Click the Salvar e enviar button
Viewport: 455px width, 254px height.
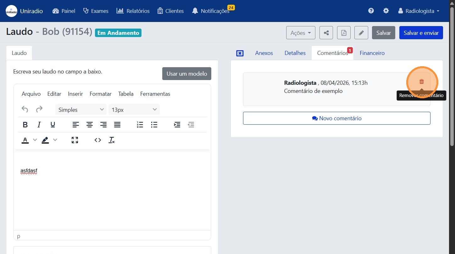point(421,33)
